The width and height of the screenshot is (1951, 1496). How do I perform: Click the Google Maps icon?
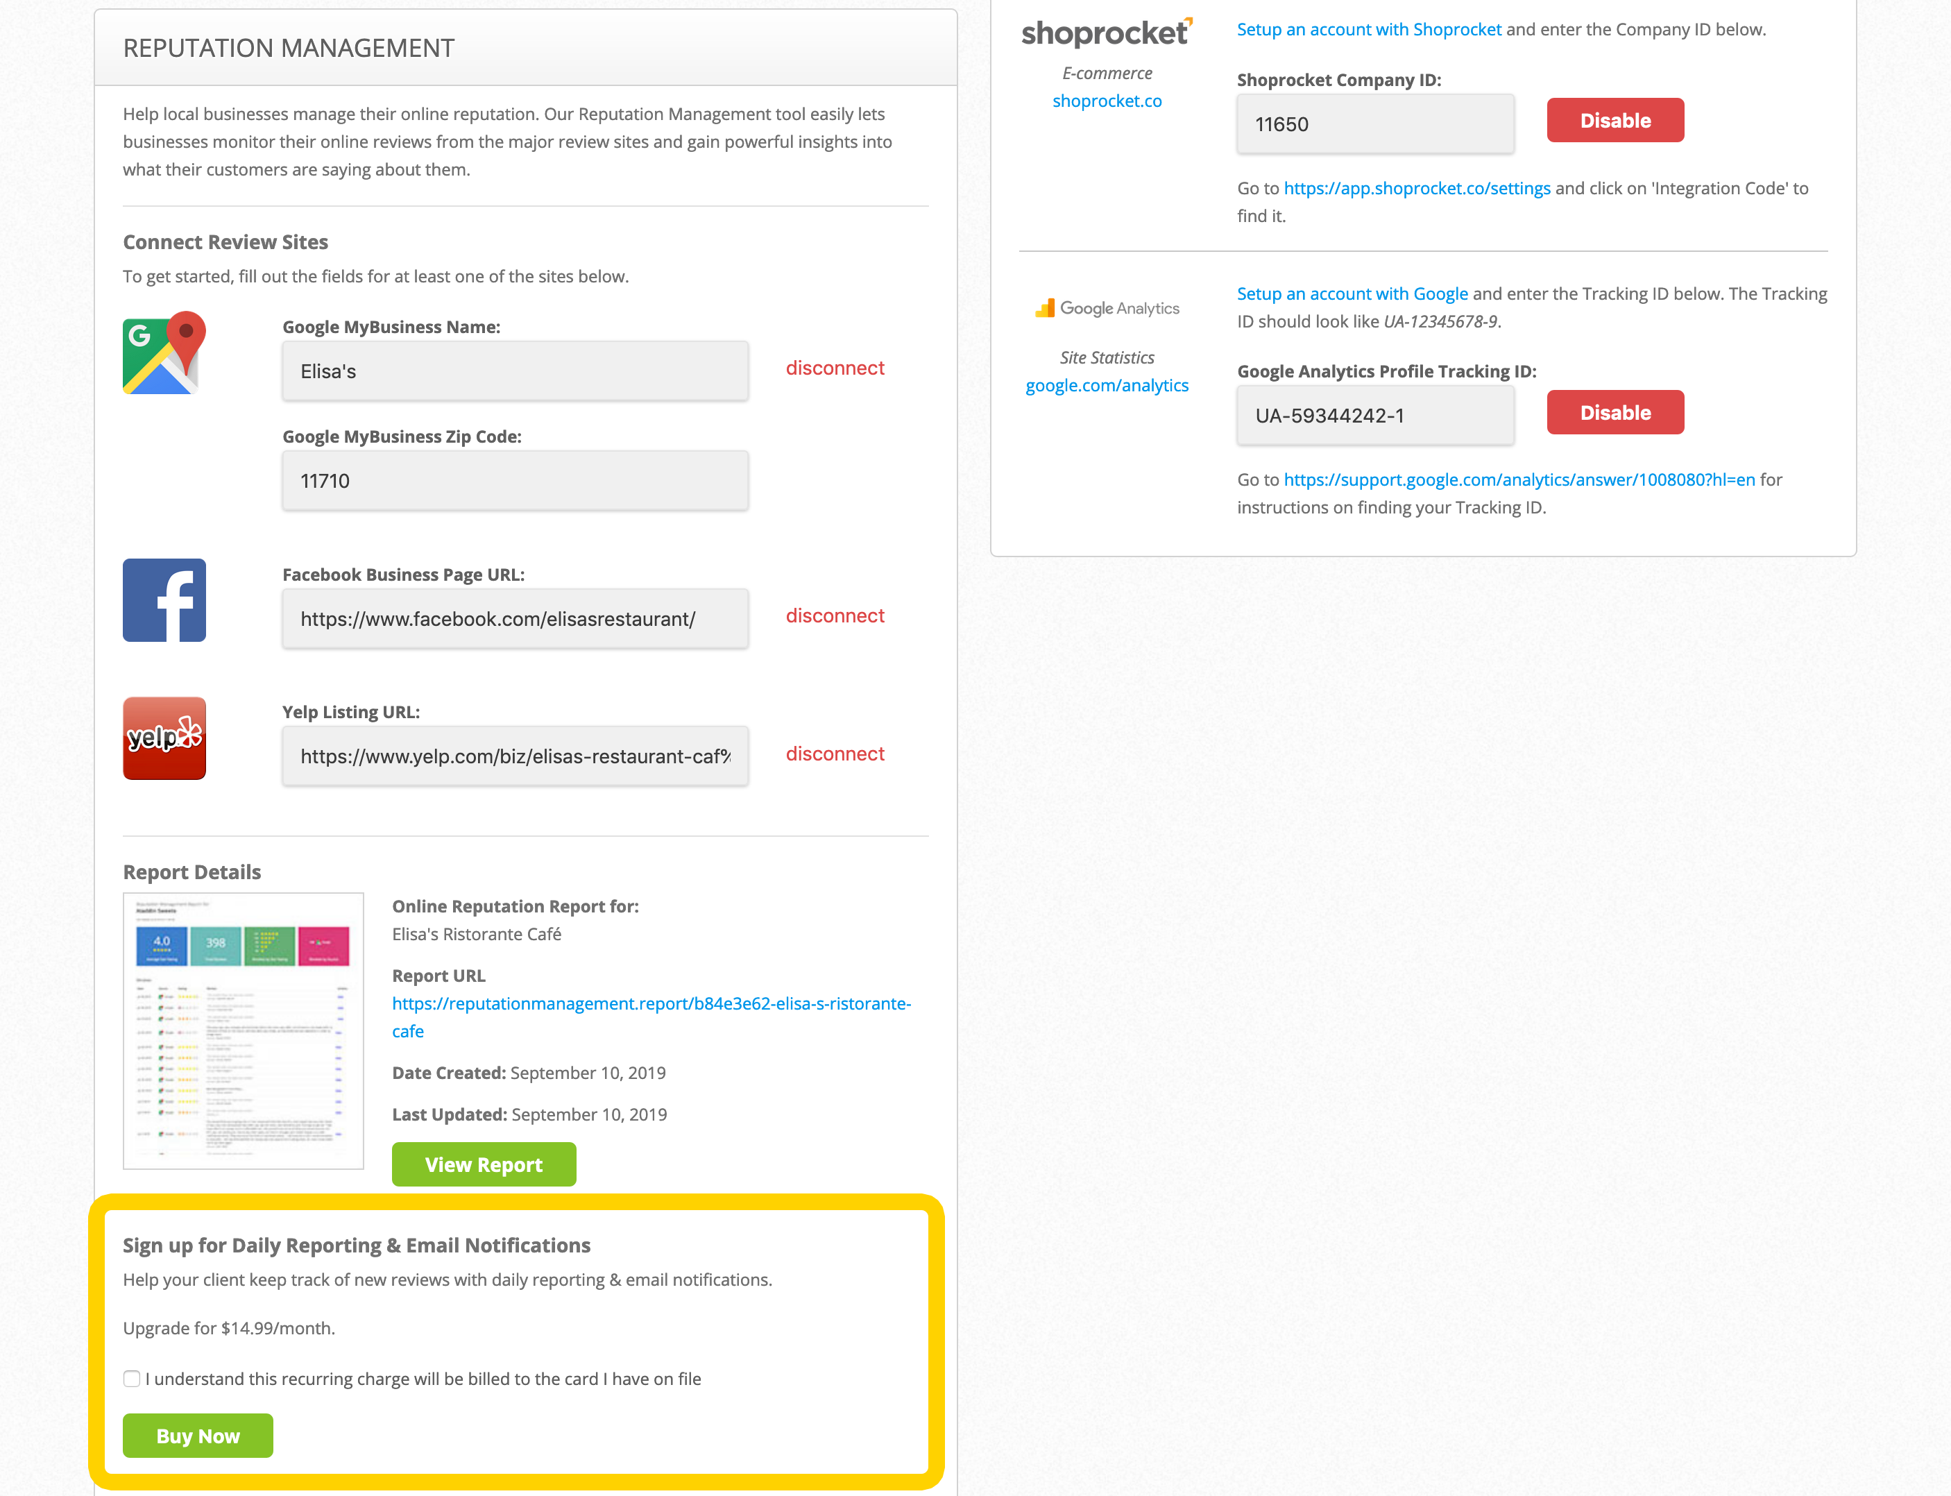coord(163,353)
